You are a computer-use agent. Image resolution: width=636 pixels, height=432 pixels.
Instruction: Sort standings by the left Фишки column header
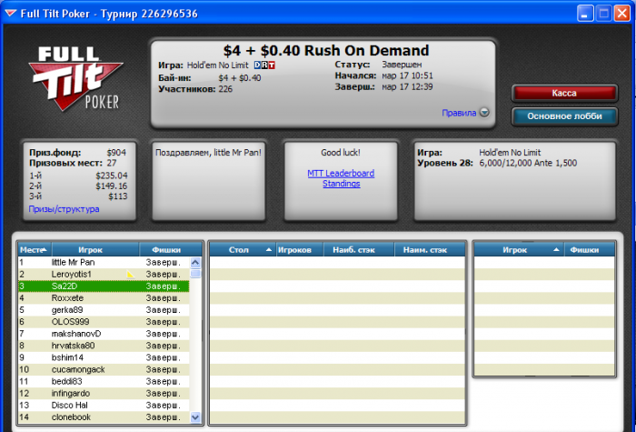[x=171, y=250]
